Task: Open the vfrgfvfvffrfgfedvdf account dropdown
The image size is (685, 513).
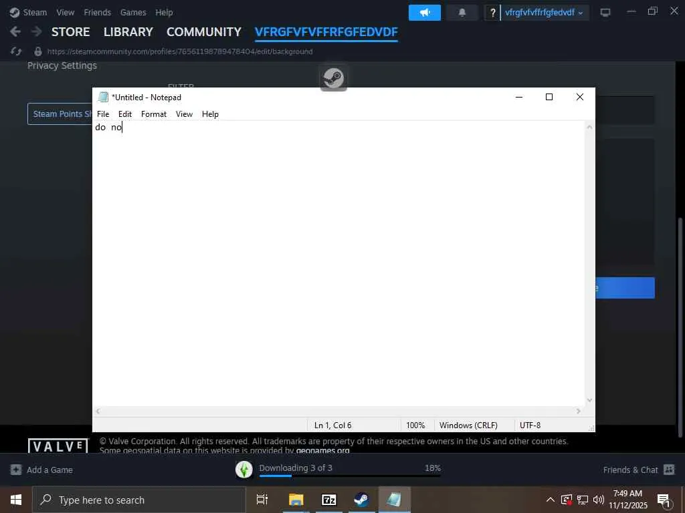Action: click(544, 13)
